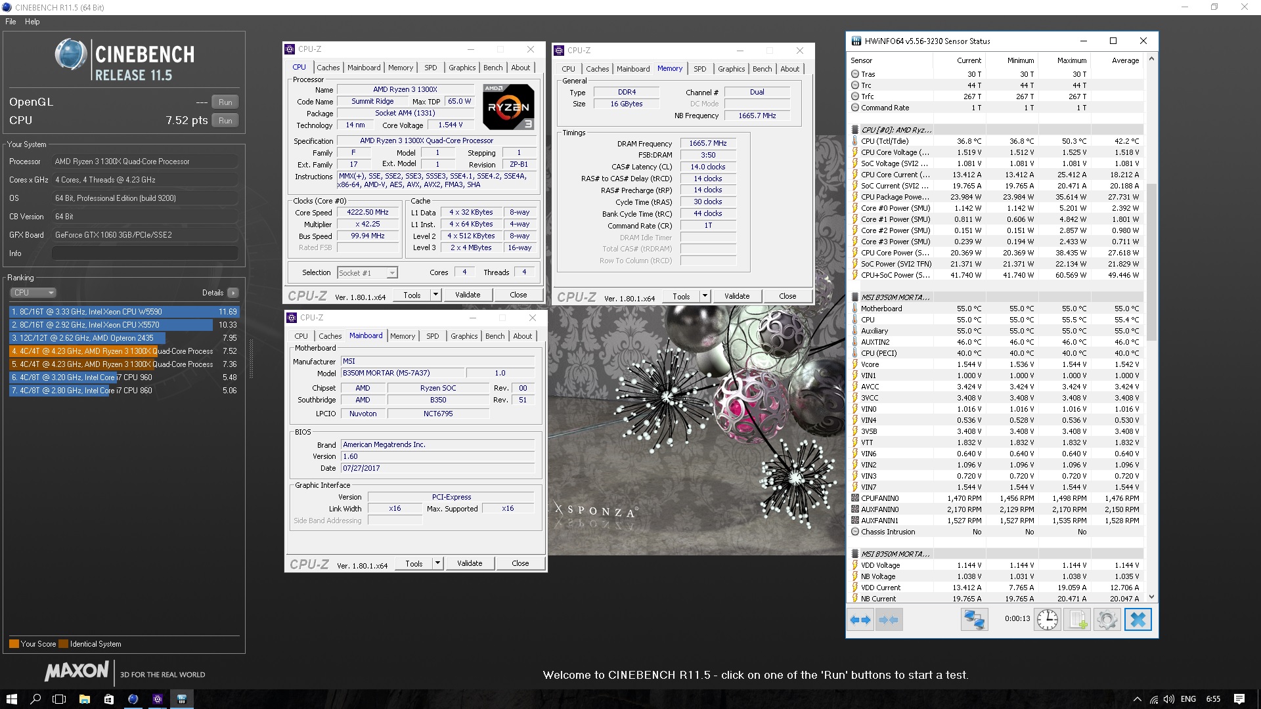Click Validate in Mainboard CPU-Z window
The height and width of the screenshot is (709, 1261).
click(x=470, y=563)
